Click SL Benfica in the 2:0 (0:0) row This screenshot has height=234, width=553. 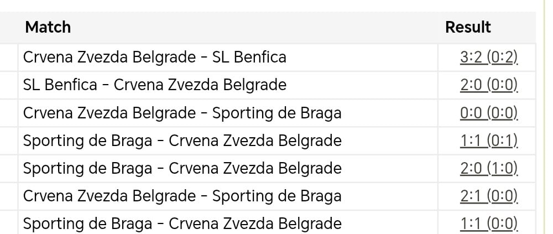[60, 85]
